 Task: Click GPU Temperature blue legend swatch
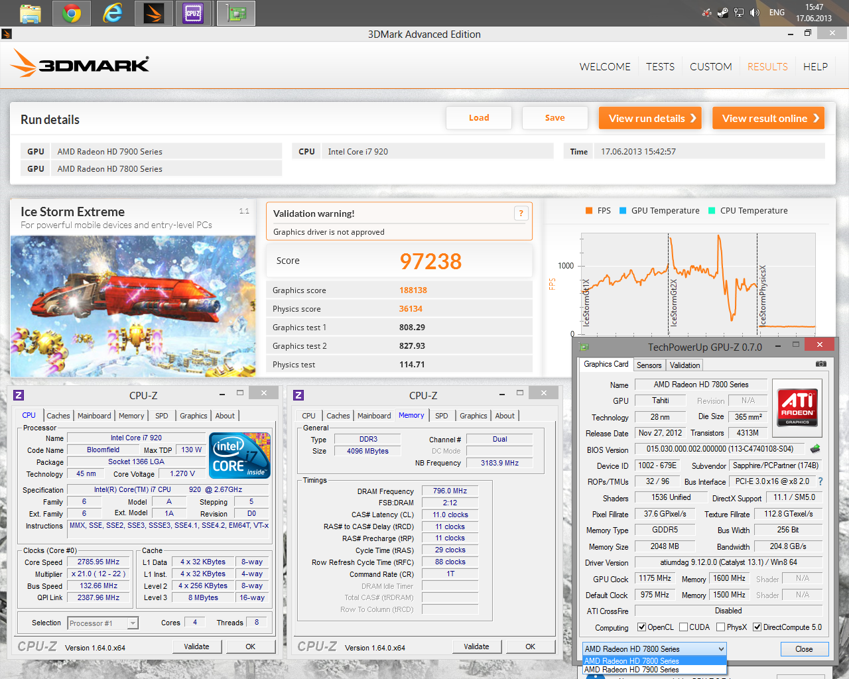click(623, 211)
